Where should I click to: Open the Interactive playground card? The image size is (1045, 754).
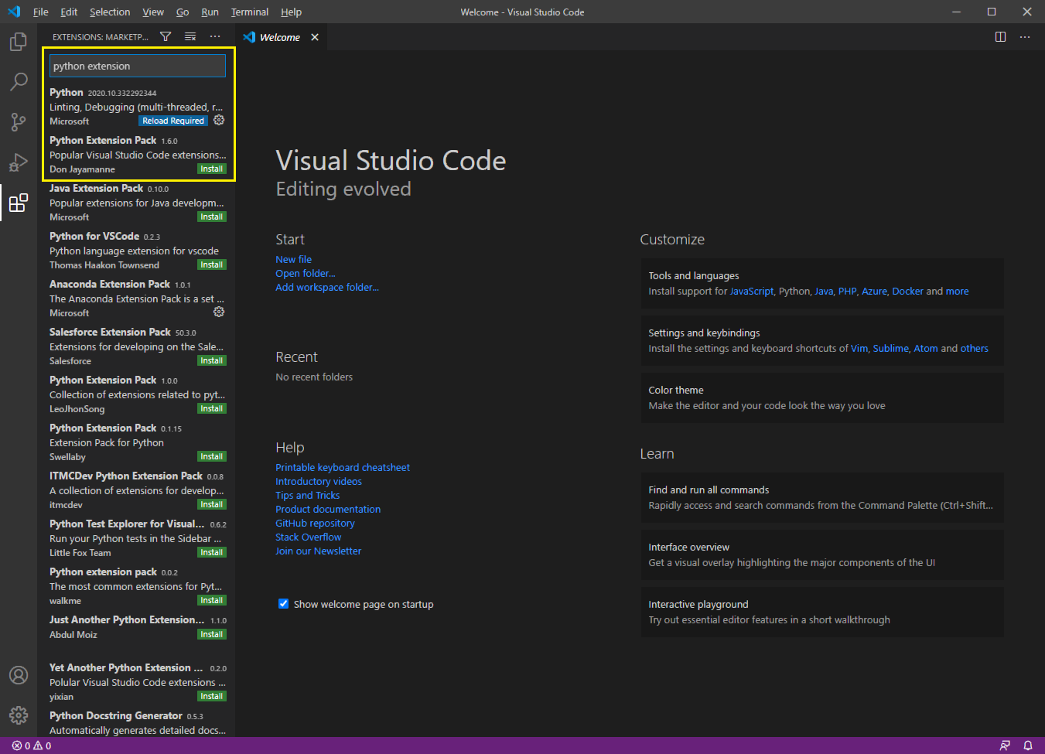click(822, 612)
